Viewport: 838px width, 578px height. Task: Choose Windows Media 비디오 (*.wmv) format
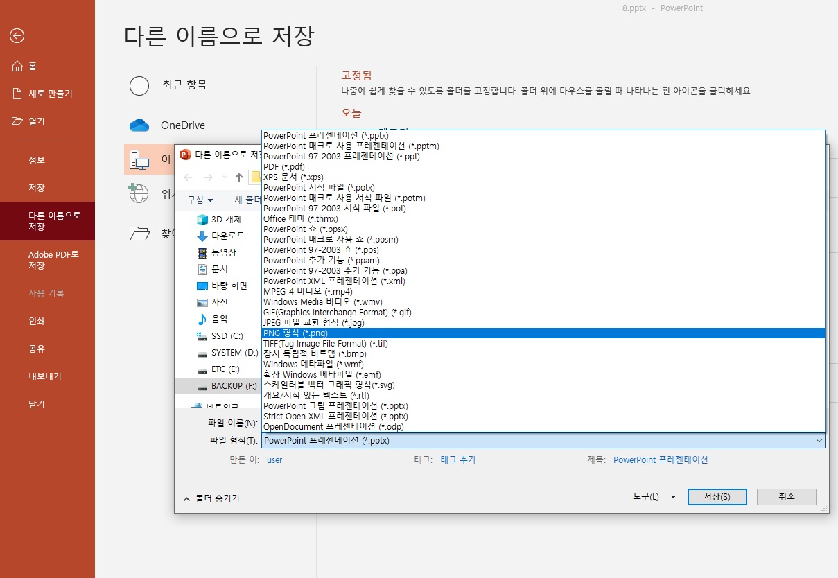[x=543, y=302]
